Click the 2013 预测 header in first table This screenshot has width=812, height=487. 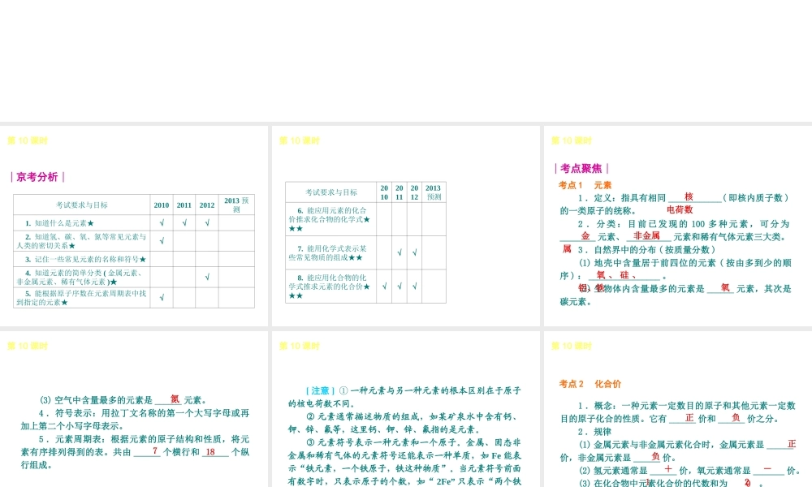236,205
